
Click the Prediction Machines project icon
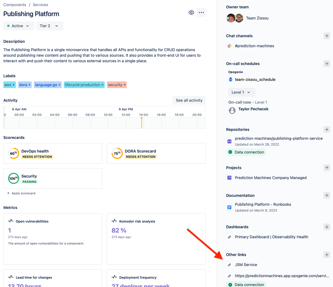[x=229, y=178]
